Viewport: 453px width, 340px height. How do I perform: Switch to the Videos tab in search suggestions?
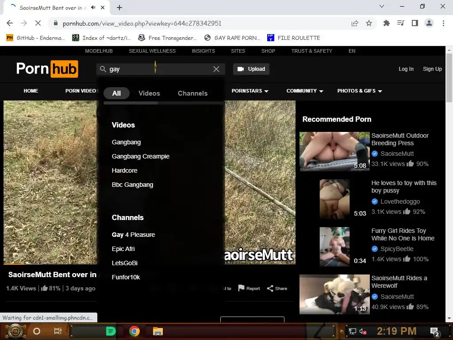[149, 93]
